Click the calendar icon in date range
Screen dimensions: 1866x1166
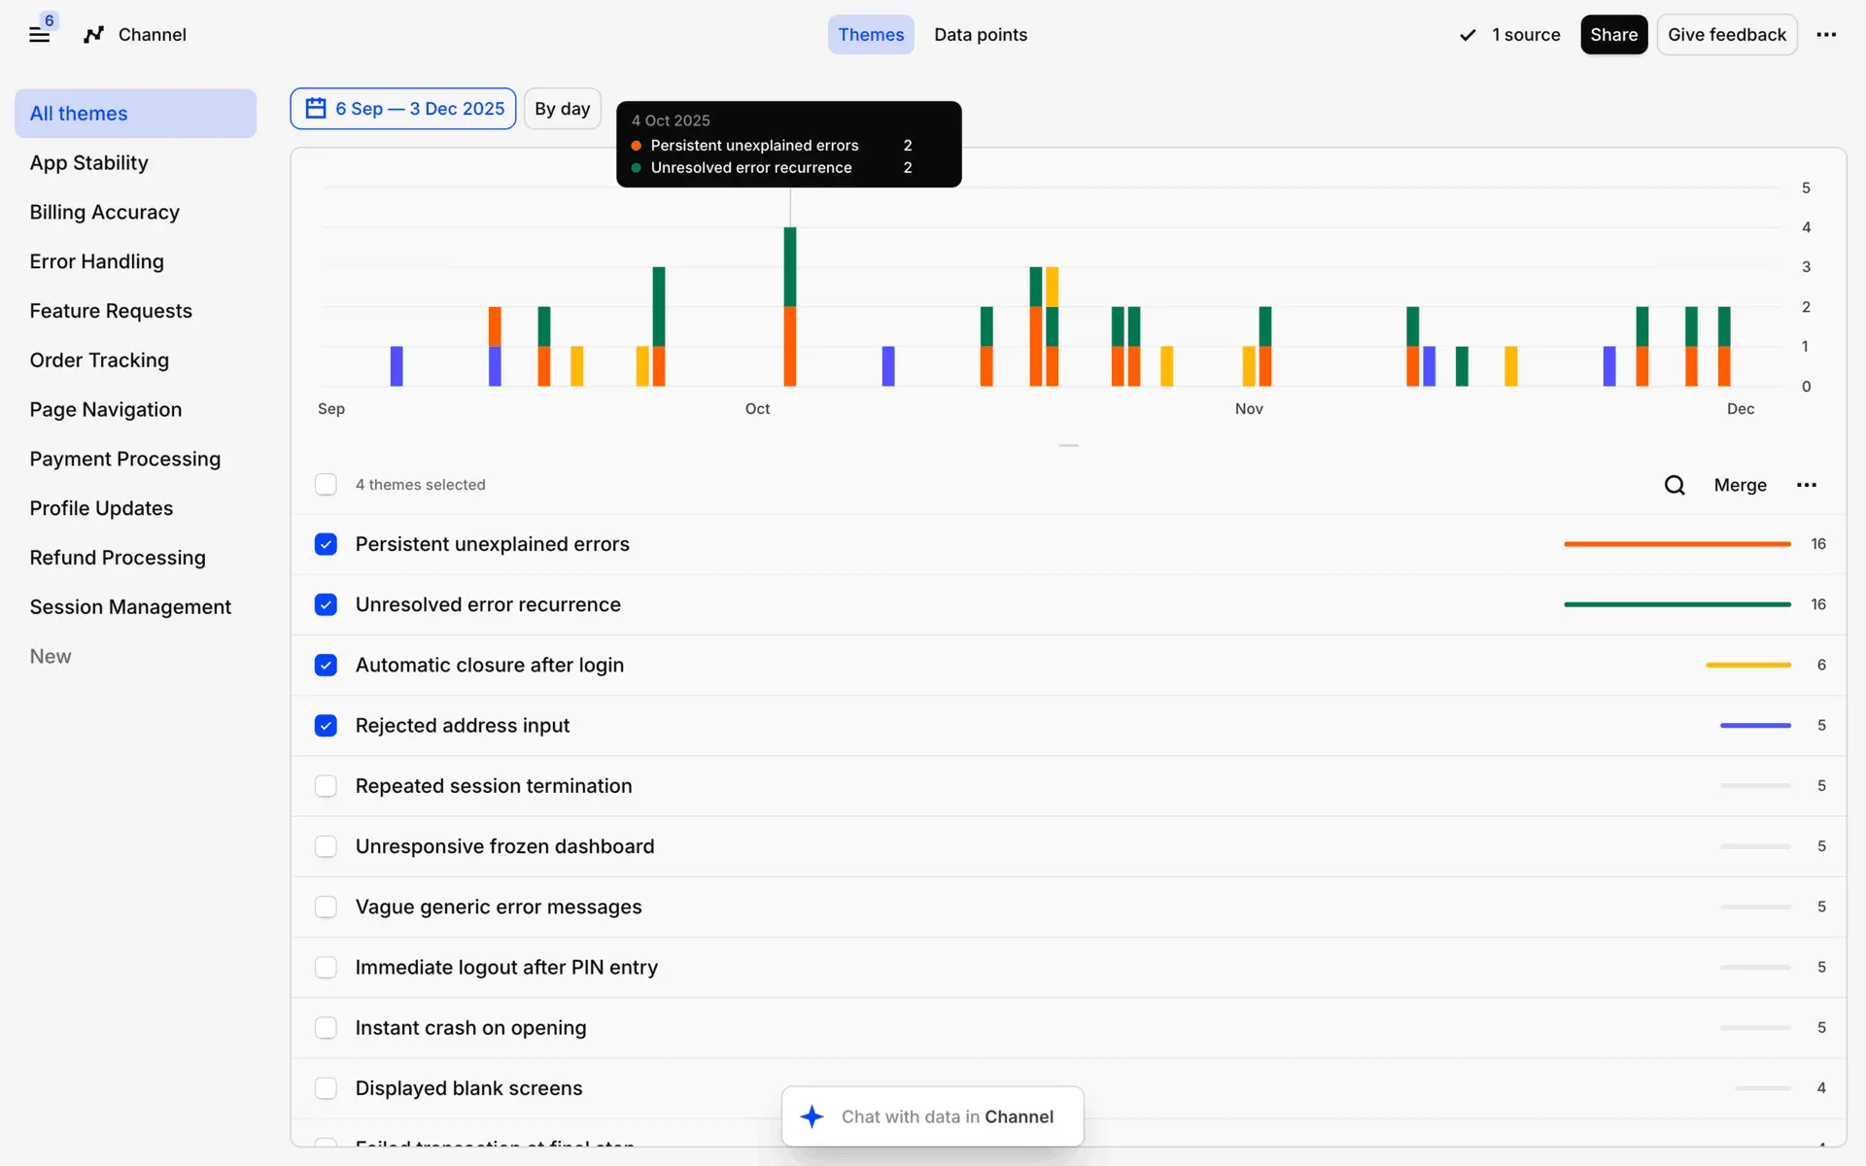[316, 109]
